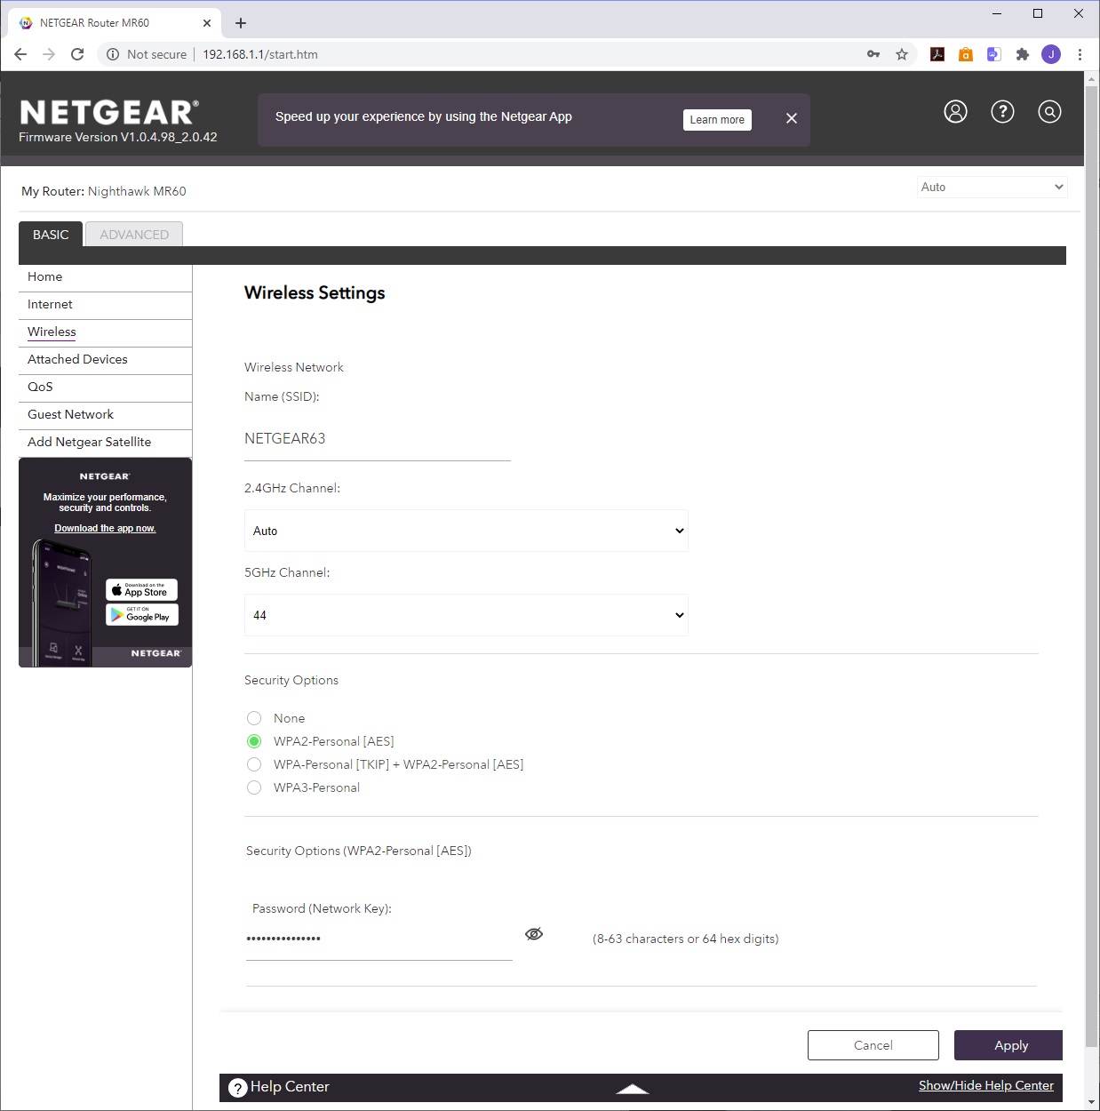Click the Firmware Version text
This screenshot has height=1111, width=1100.
tap(118, 137)
